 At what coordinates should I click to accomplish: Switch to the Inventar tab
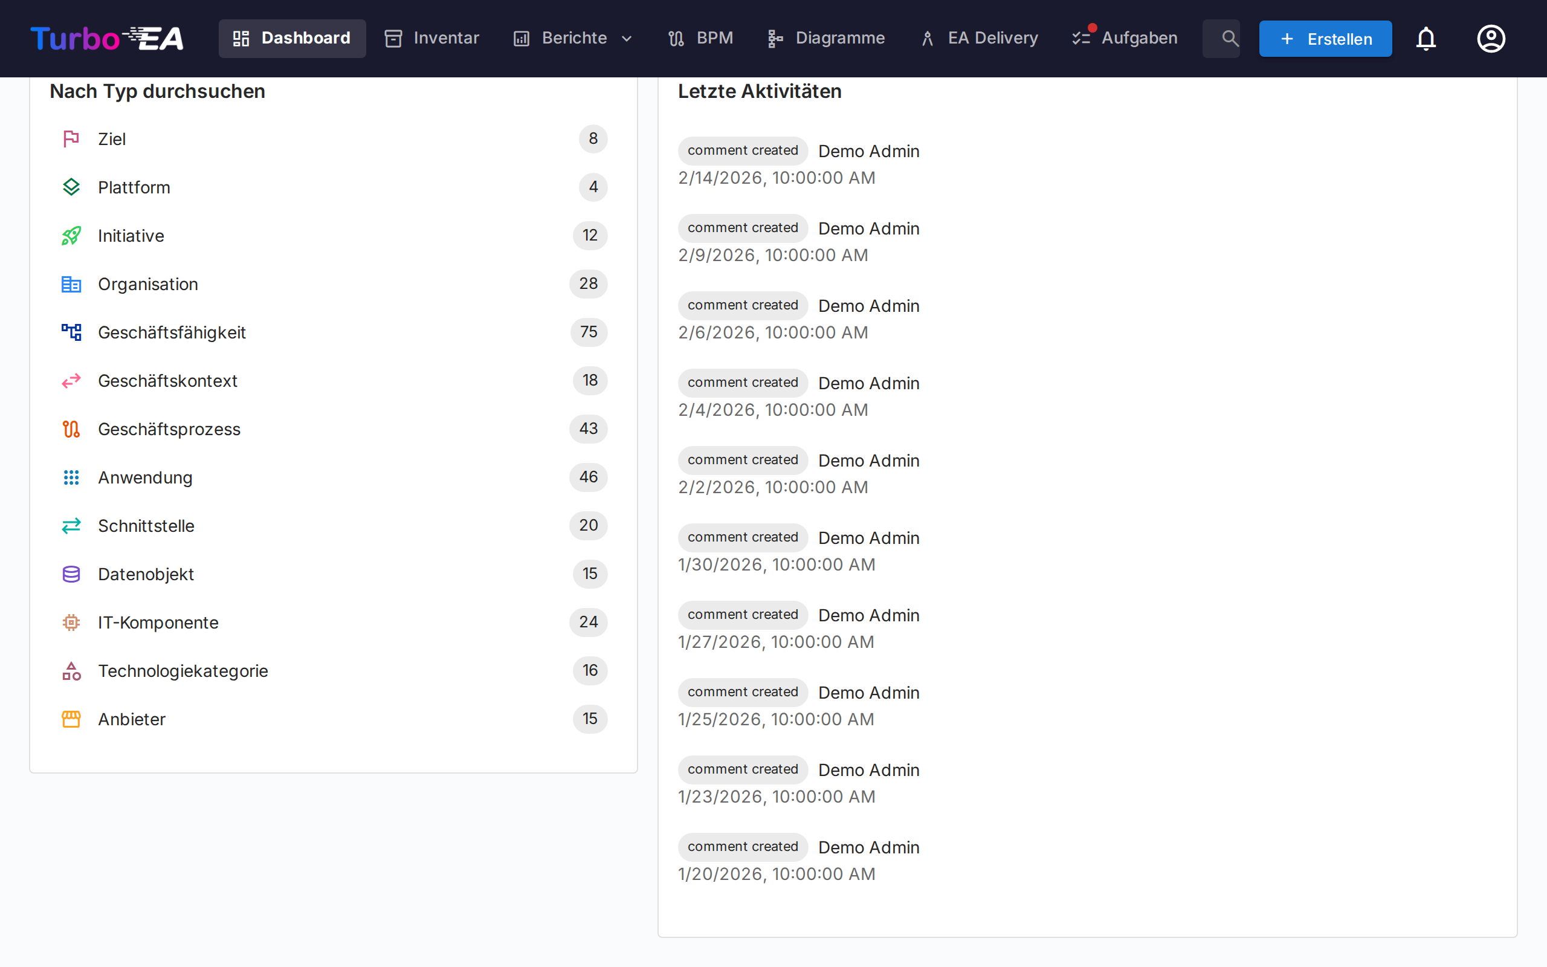coord(431,37)
